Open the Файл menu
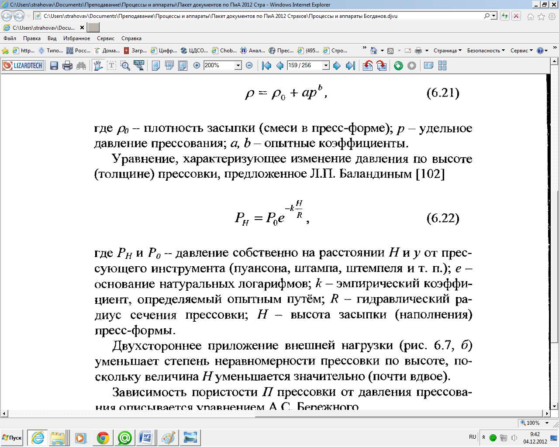The image size is (559, 447). point(10,38)
